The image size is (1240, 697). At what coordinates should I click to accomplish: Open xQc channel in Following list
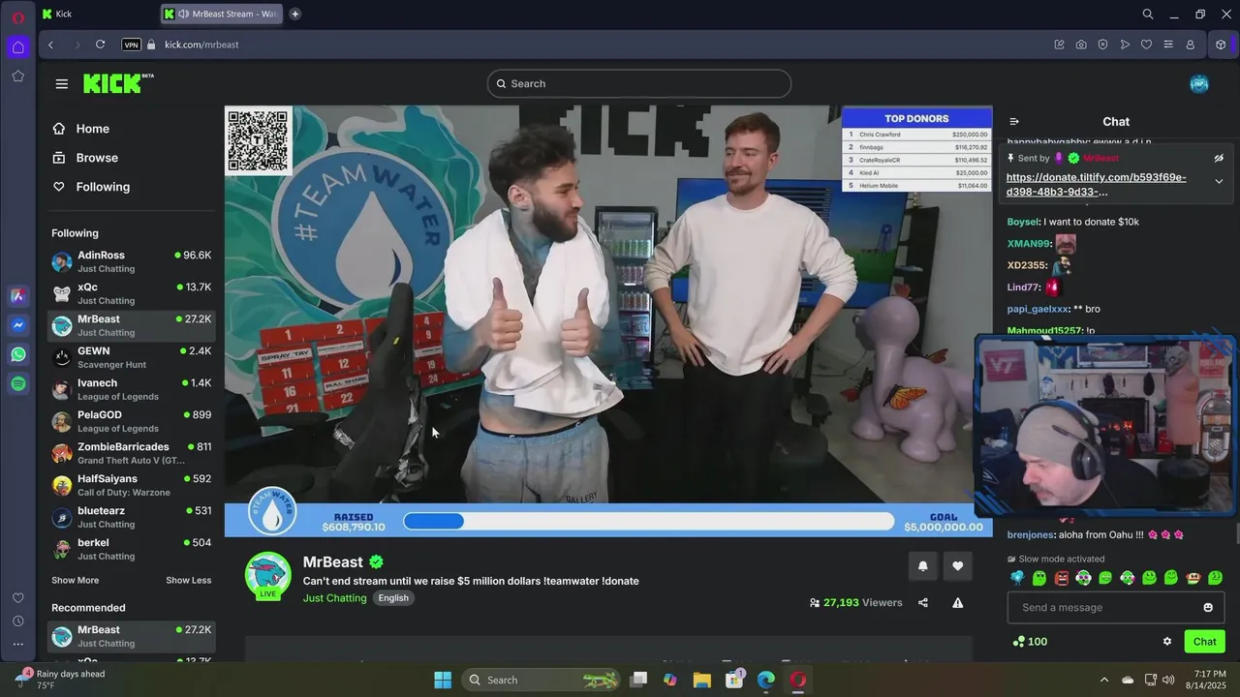(x=132, y=293)
